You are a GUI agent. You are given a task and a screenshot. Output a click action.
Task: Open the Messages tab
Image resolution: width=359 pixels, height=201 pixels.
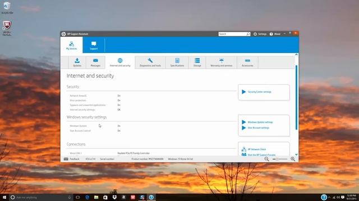coord(95,62)
